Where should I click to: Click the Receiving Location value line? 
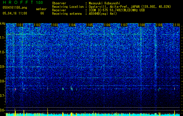130,7
